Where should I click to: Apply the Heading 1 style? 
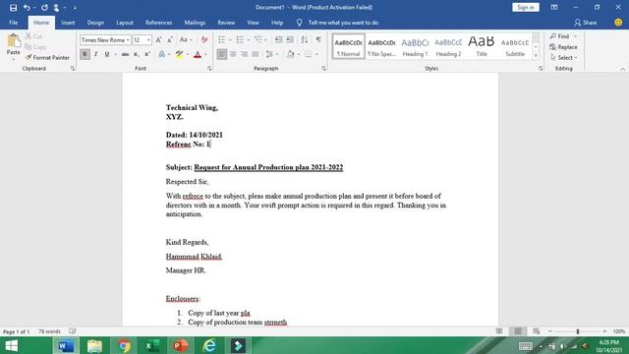click(415, 46)
